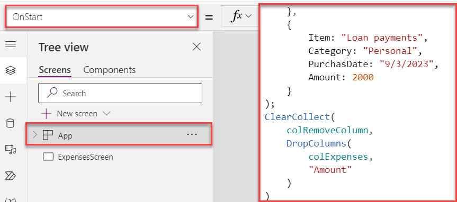Screen dimensions: 457x202
Task: Click the search magnifier icon
Action: click(x=52, y=93)
